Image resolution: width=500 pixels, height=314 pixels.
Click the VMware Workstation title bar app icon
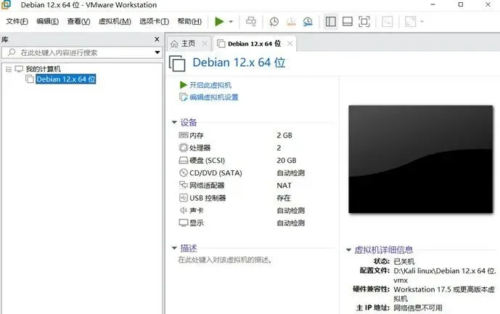(x=6, y=4)
